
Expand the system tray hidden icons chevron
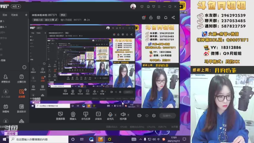pos(140,139)
